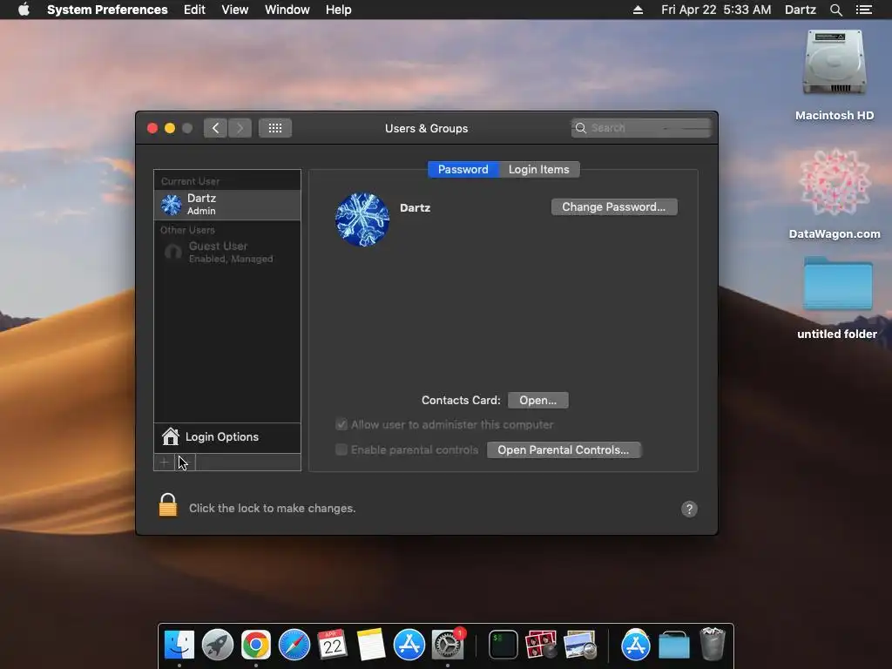Screen dimensions: 892x669
Task: Click the eject icon in menu bar
Action: 638,10
